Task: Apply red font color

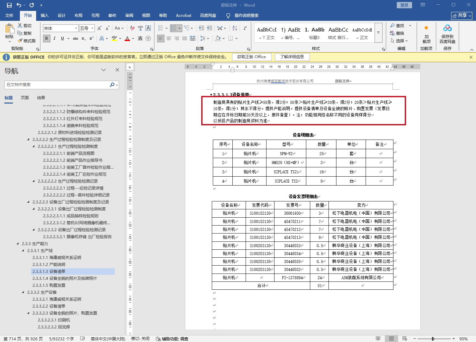Action: pos(127,38)
